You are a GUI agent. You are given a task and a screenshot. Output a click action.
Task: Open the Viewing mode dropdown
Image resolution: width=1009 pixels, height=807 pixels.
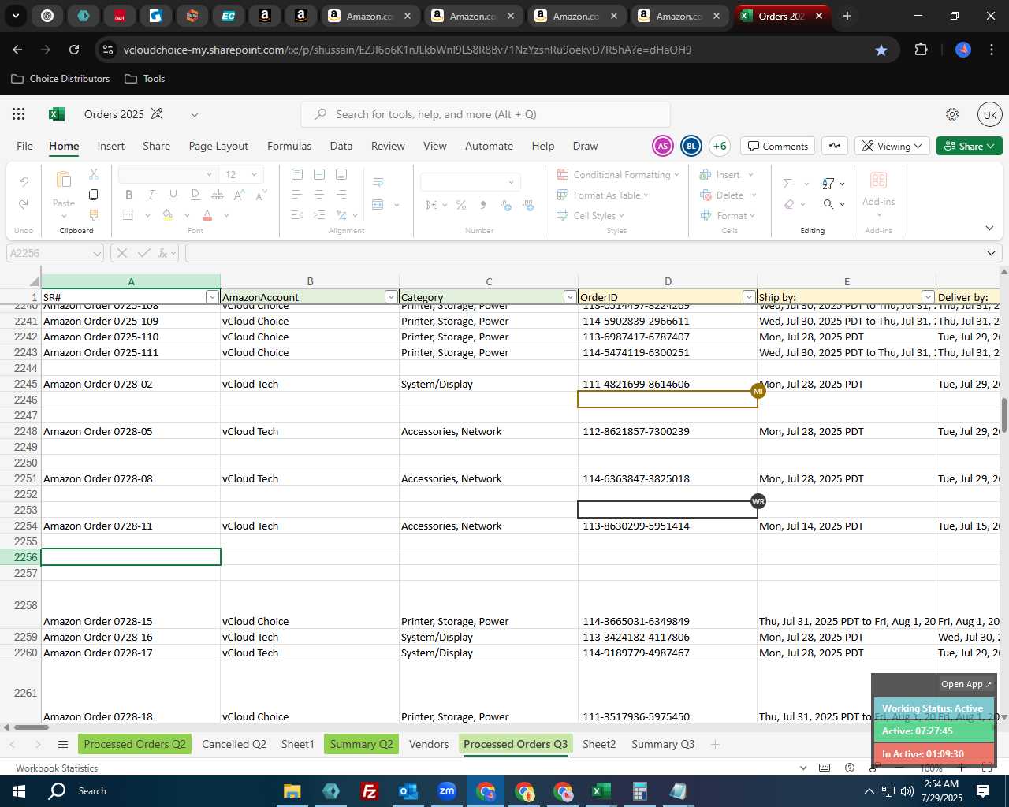(x=892, y=146)
